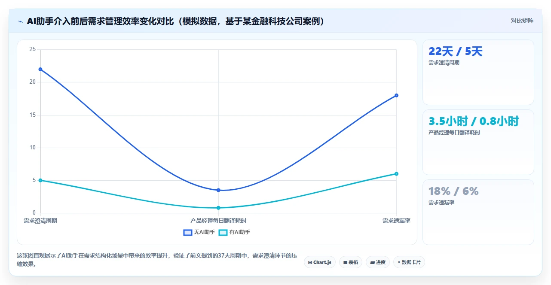Screen dimensions: 551x285
Task: Click the 产品经理每日翻译耗时 caption in second card
Action: click(454, 133)
